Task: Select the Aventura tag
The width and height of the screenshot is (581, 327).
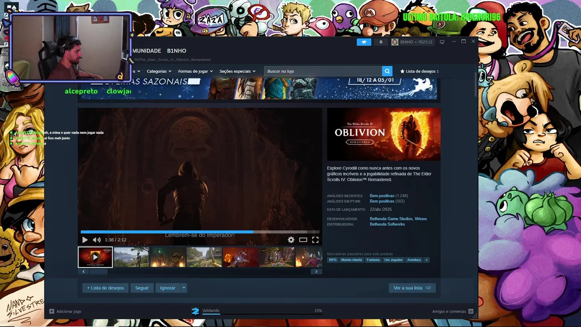Action: coord(414,260)
